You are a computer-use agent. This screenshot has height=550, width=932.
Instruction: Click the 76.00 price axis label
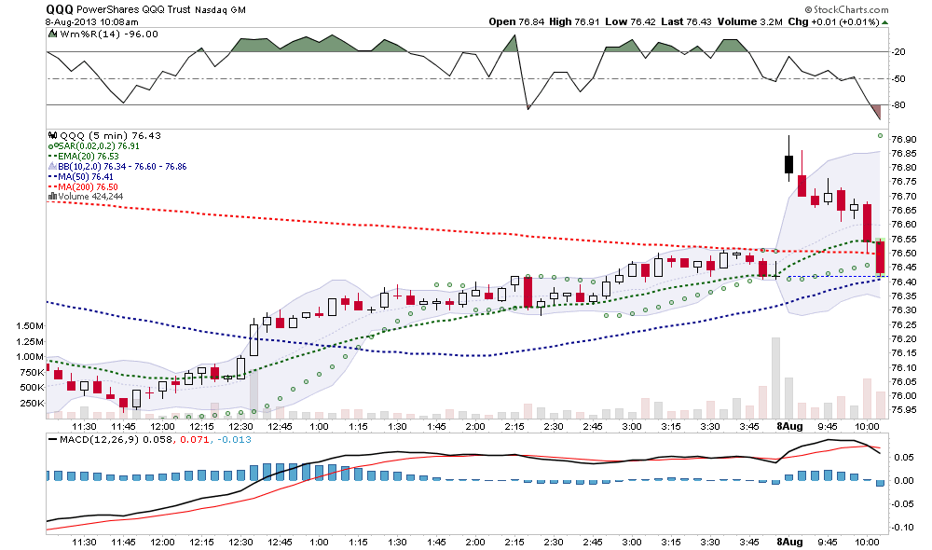903,396
